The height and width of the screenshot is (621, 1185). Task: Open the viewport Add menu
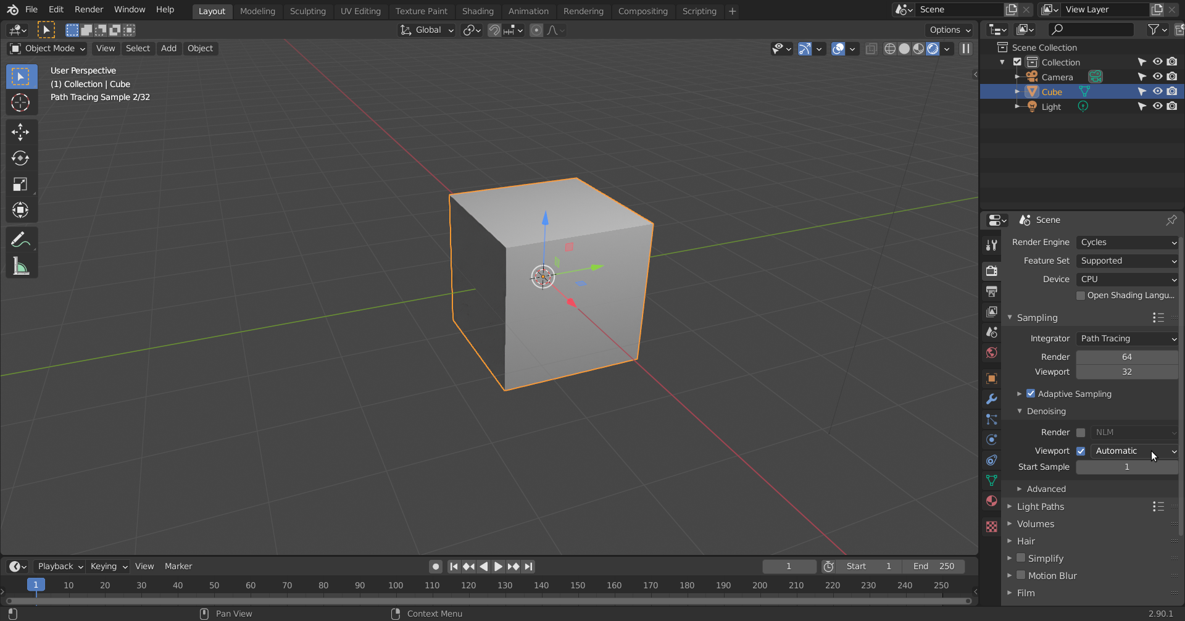(168, 49)
